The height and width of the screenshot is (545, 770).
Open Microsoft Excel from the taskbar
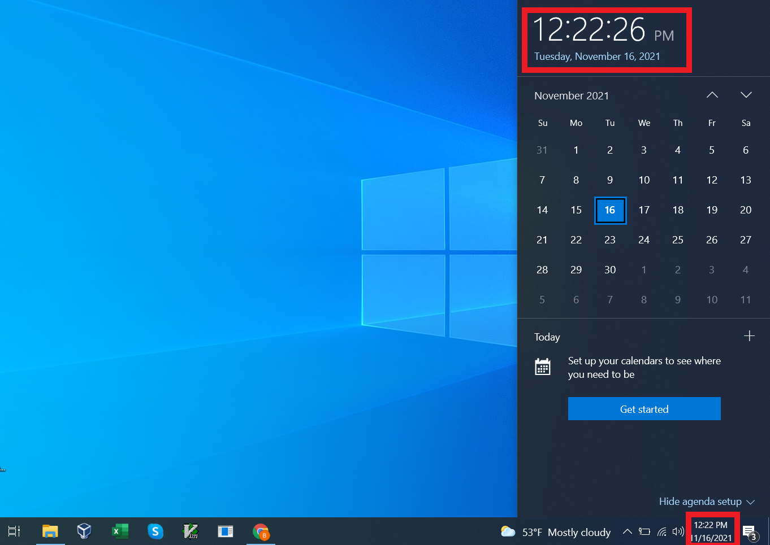[x=120, y=531]
